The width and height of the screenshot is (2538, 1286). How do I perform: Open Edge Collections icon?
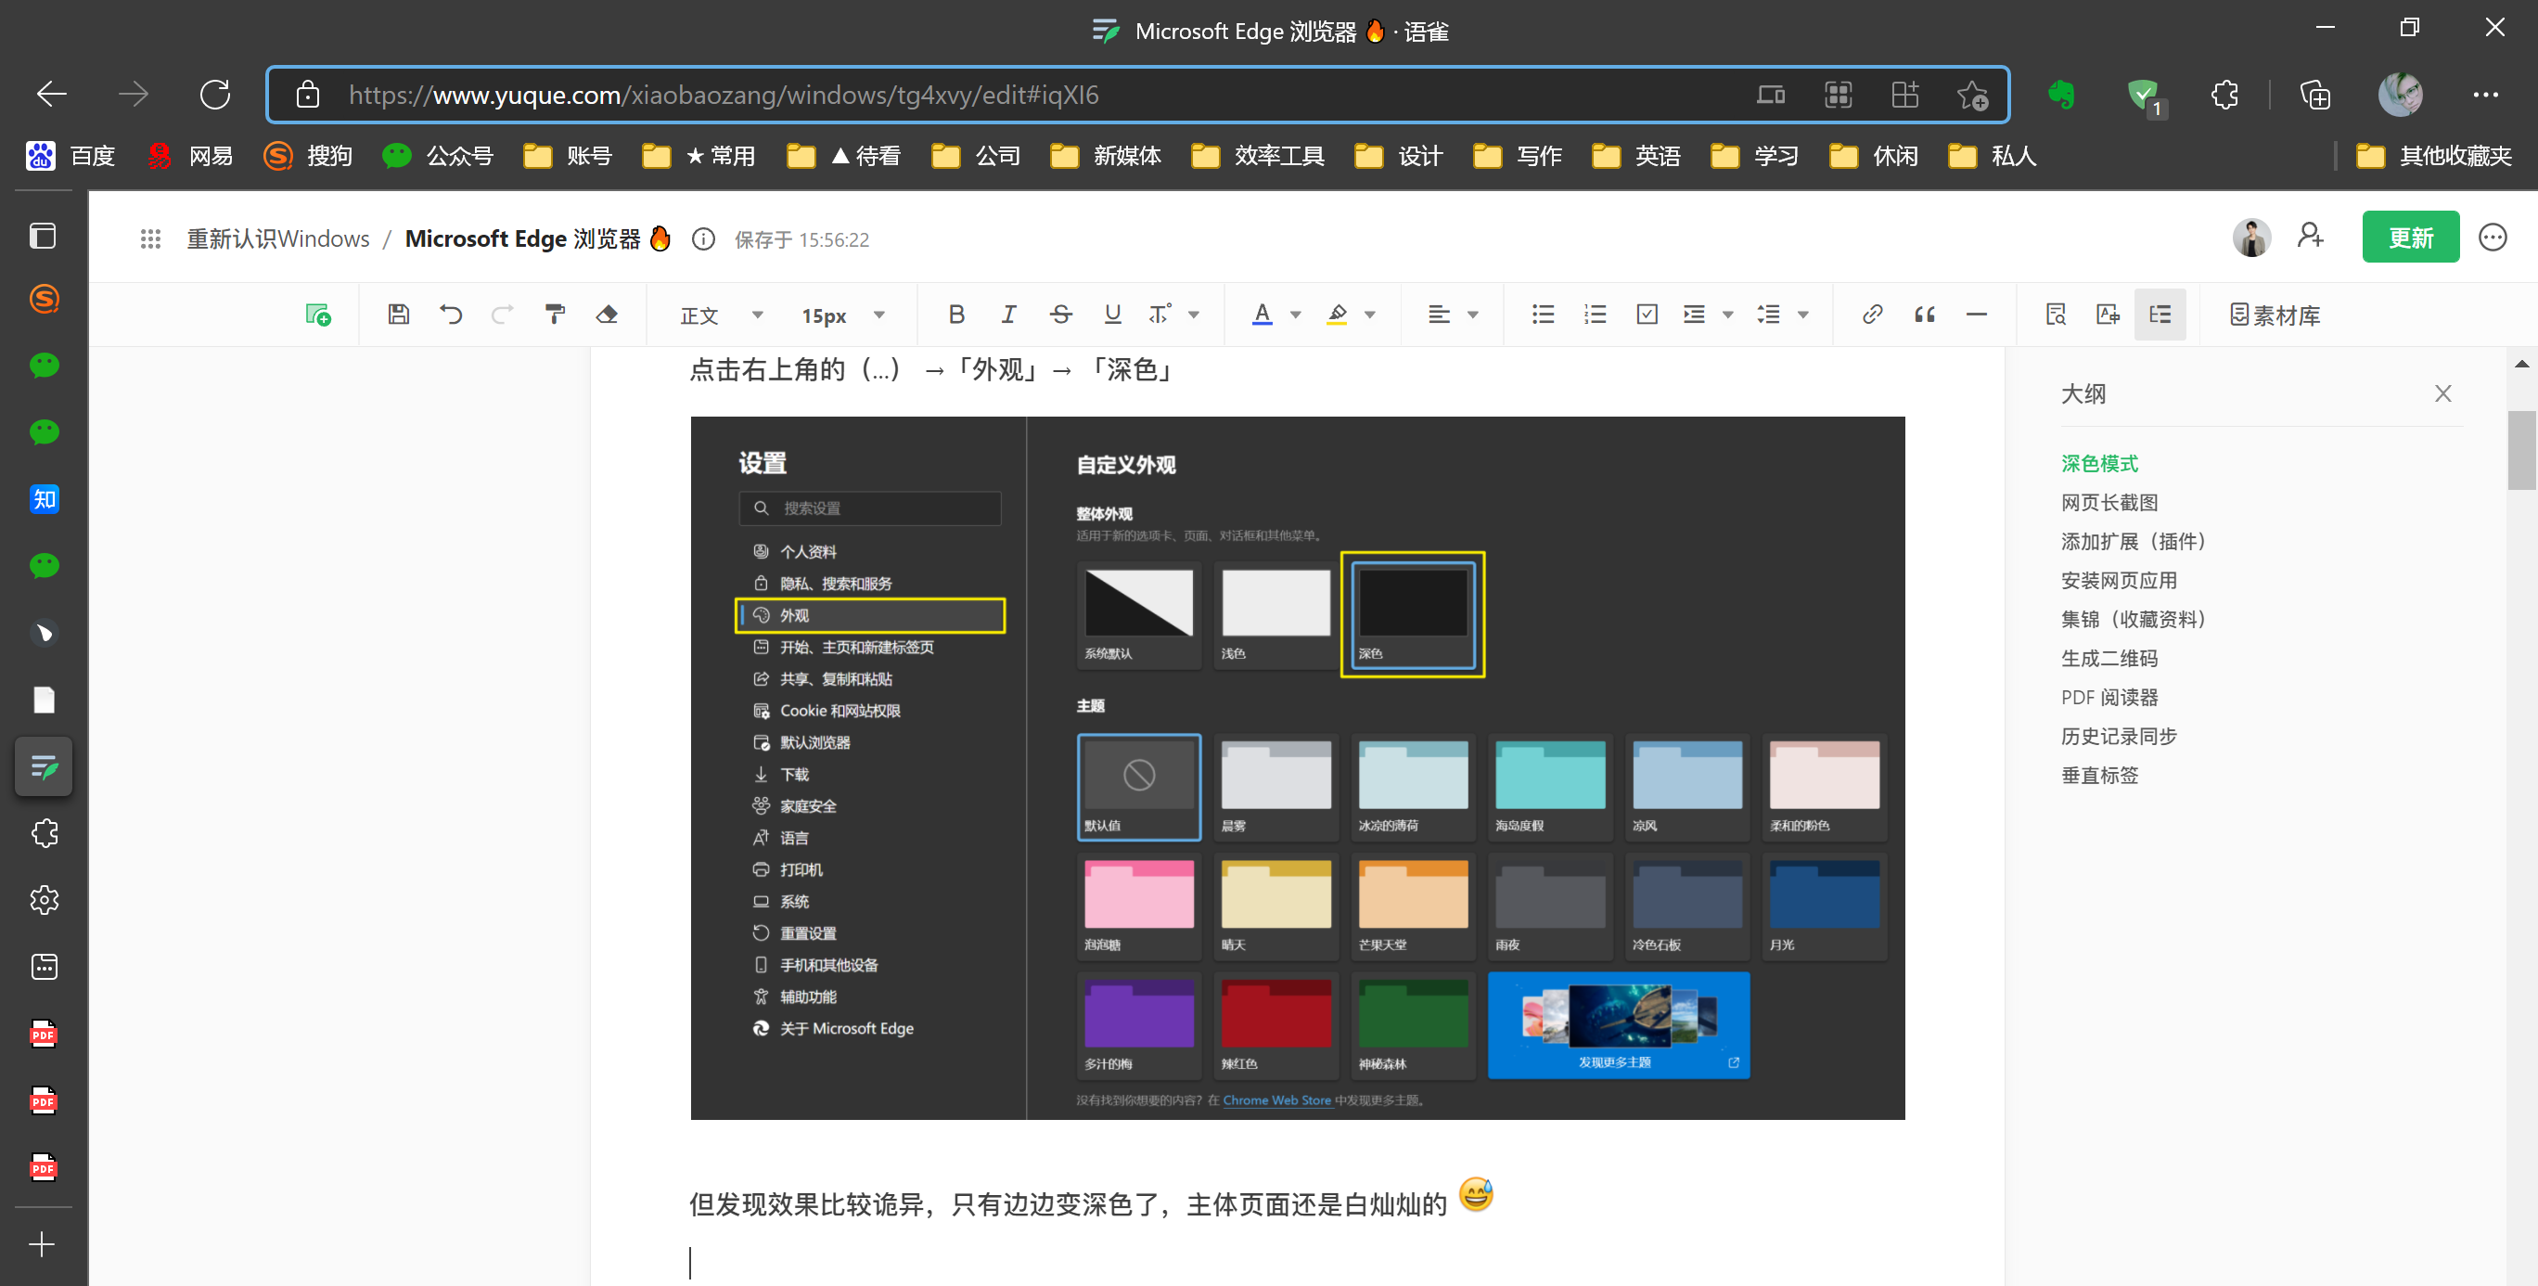2314,96
